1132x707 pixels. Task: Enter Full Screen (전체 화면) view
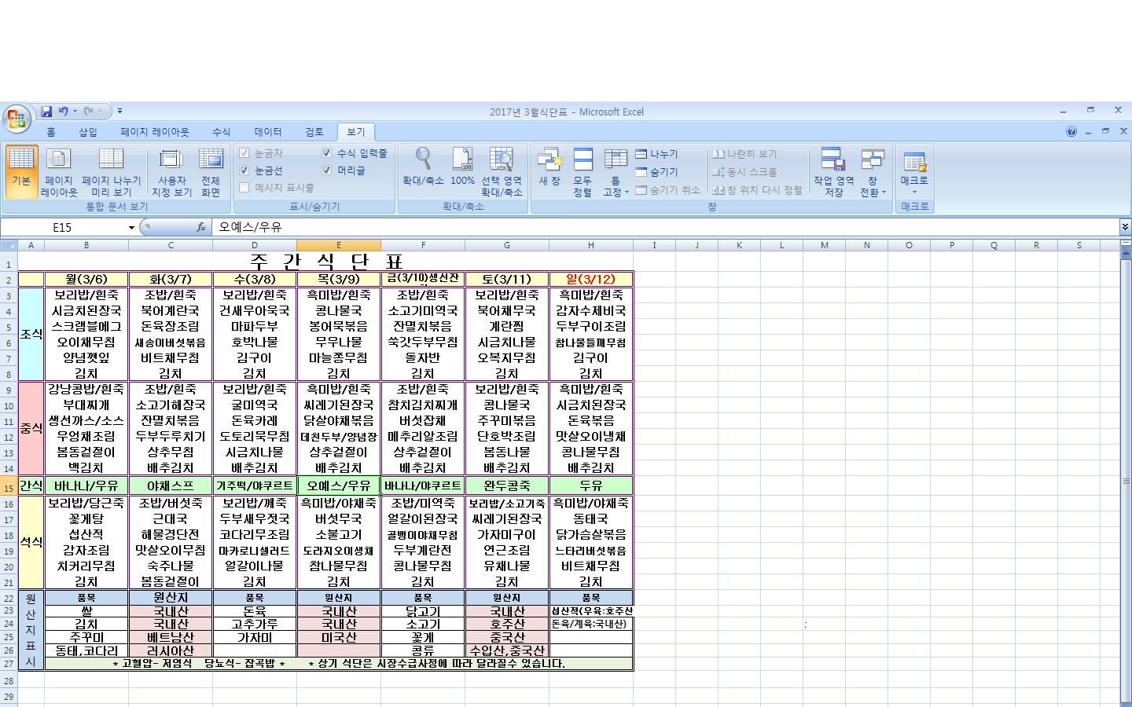[211, 172]
